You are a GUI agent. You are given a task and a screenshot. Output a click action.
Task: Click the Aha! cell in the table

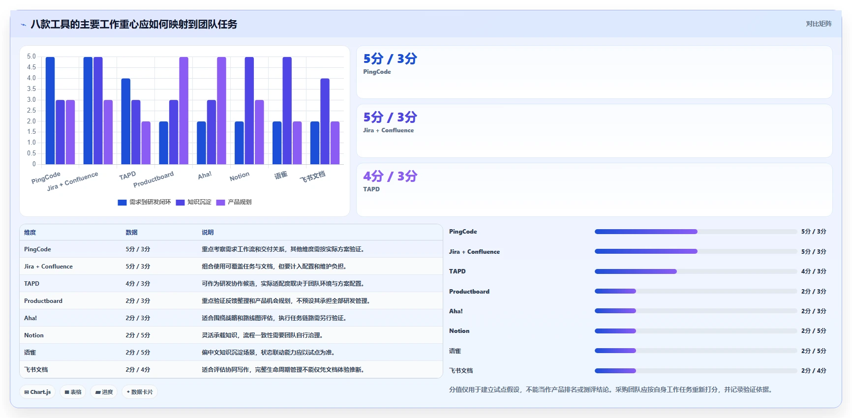click(x=30, y=318)
